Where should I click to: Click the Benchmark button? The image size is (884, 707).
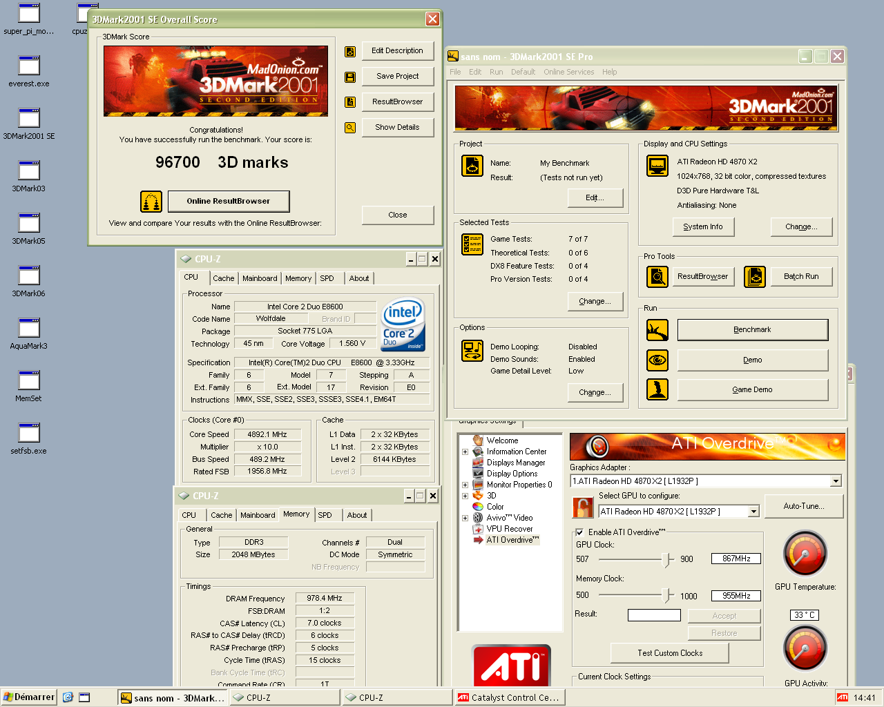click(x=753, y=330)
